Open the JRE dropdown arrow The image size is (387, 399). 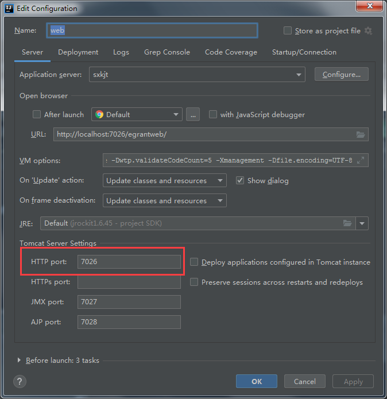[x=362, y=223]
